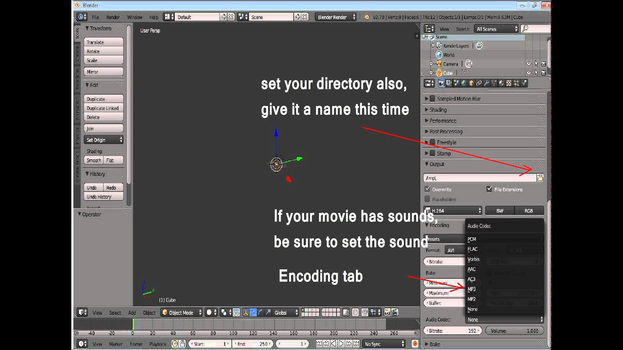Open the Set Origin dropdown
The height and width of the screenshot is (350, 623).
tap(104, 140)
